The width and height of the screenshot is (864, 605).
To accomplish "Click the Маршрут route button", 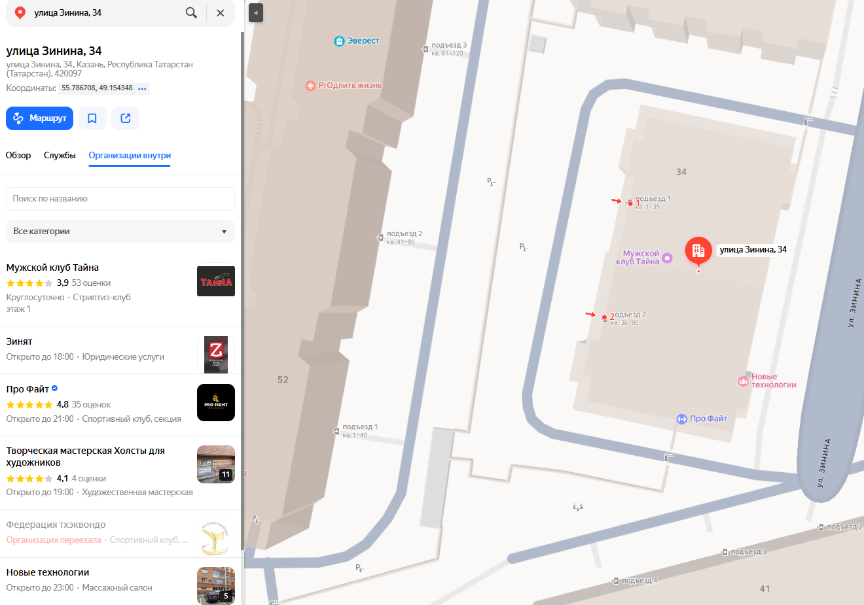I will (x=40, y=118).
